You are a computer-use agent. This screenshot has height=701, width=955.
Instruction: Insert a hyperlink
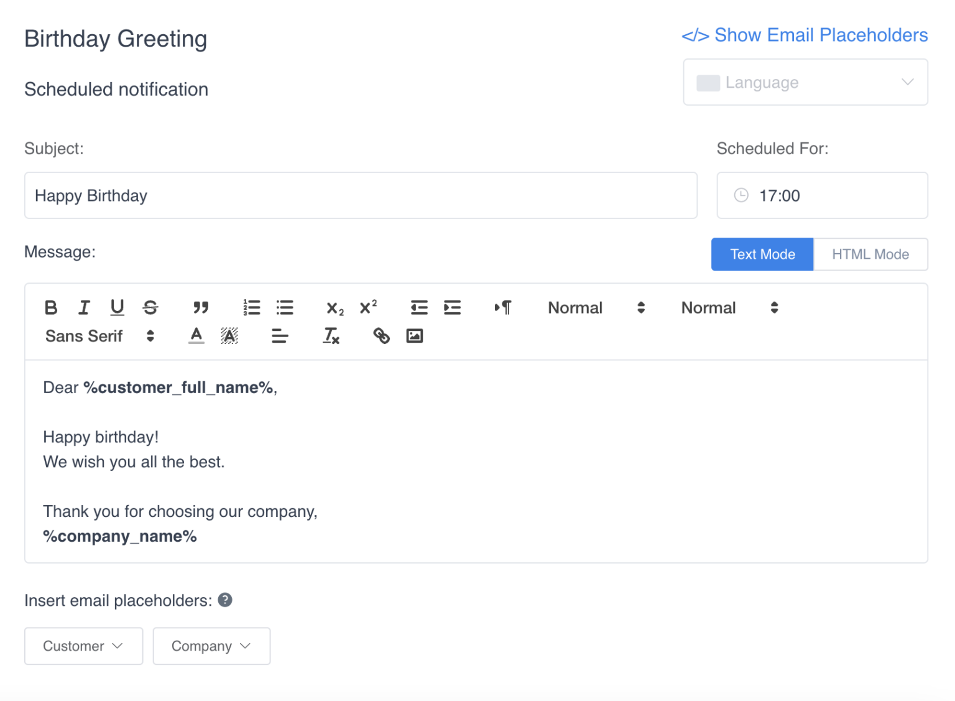click(x=381, y=336)
